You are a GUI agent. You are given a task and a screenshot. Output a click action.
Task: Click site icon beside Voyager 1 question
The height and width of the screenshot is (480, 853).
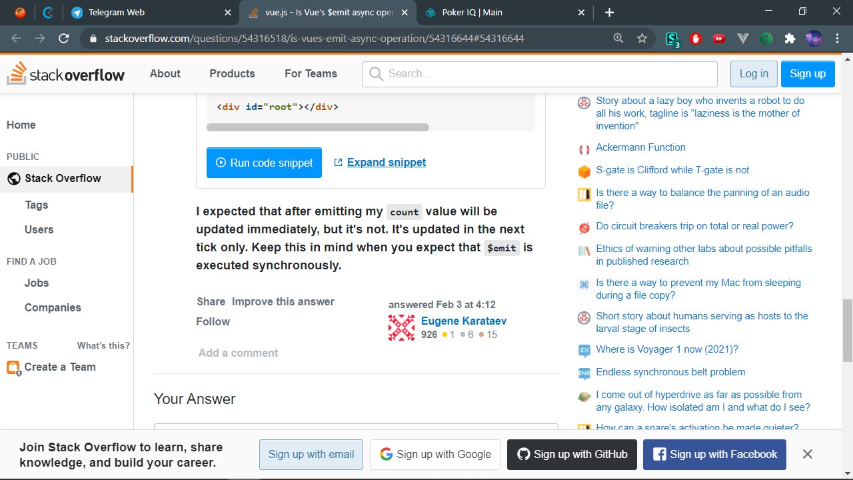(x=584, y=351)
